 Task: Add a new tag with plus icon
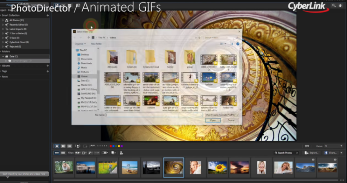pos(48,71)
